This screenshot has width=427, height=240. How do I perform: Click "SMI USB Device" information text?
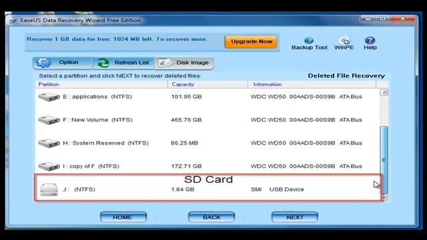click(x=278, y=189)
